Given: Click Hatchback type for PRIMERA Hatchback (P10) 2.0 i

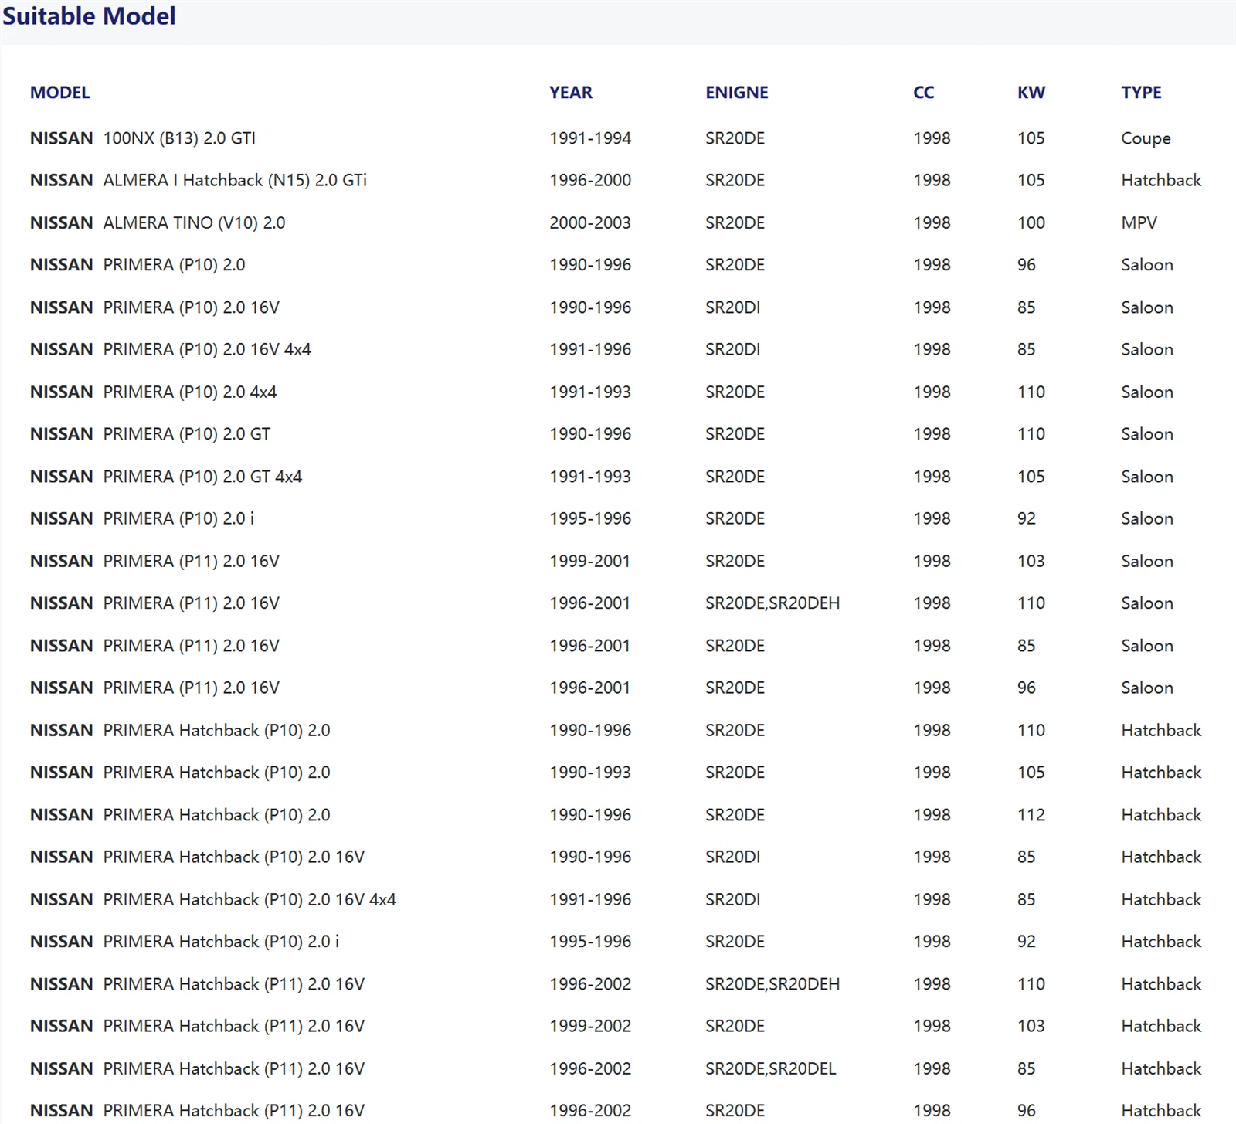Looking at the screenshot, I should (x=1161, y=942).
